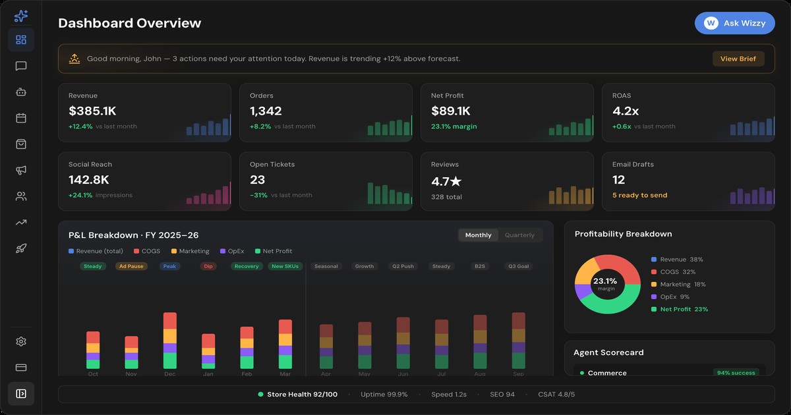The height and width of the screenshot is (415, 791).
Task: Click the trending arrow analytics icon
Action: pos(21,223)
